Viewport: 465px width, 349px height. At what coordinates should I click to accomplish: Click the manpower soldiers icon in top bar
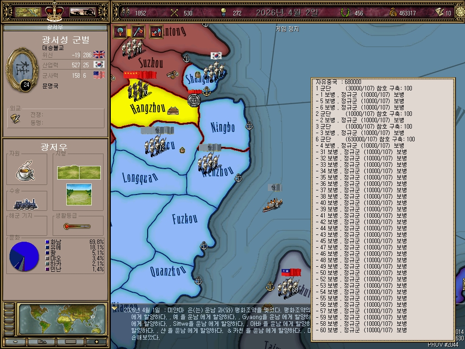pos(126,12)
